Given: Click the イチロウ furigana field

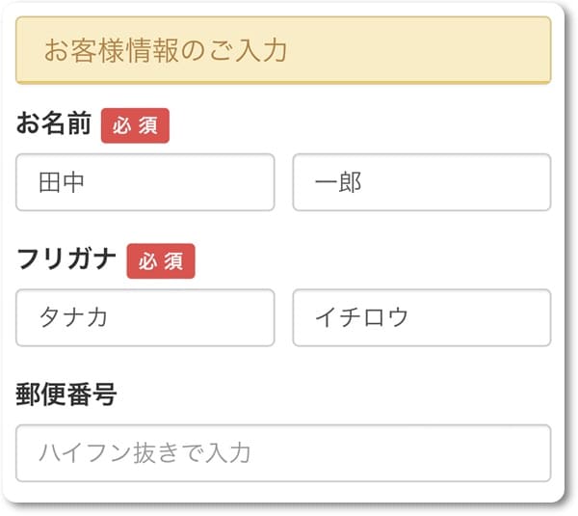Looking at the screenshot, I should coord(421,317).
